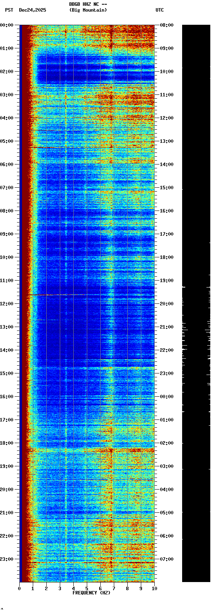Viewport: 213px width, 613px height.
Task: Click the 01:00 PST time label
Action: (7, 48)
